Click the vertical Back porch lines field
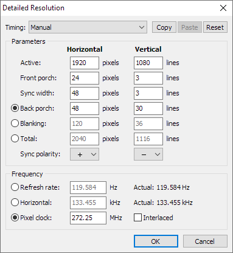This screenshot has width=233, height=253. point(148,108)
